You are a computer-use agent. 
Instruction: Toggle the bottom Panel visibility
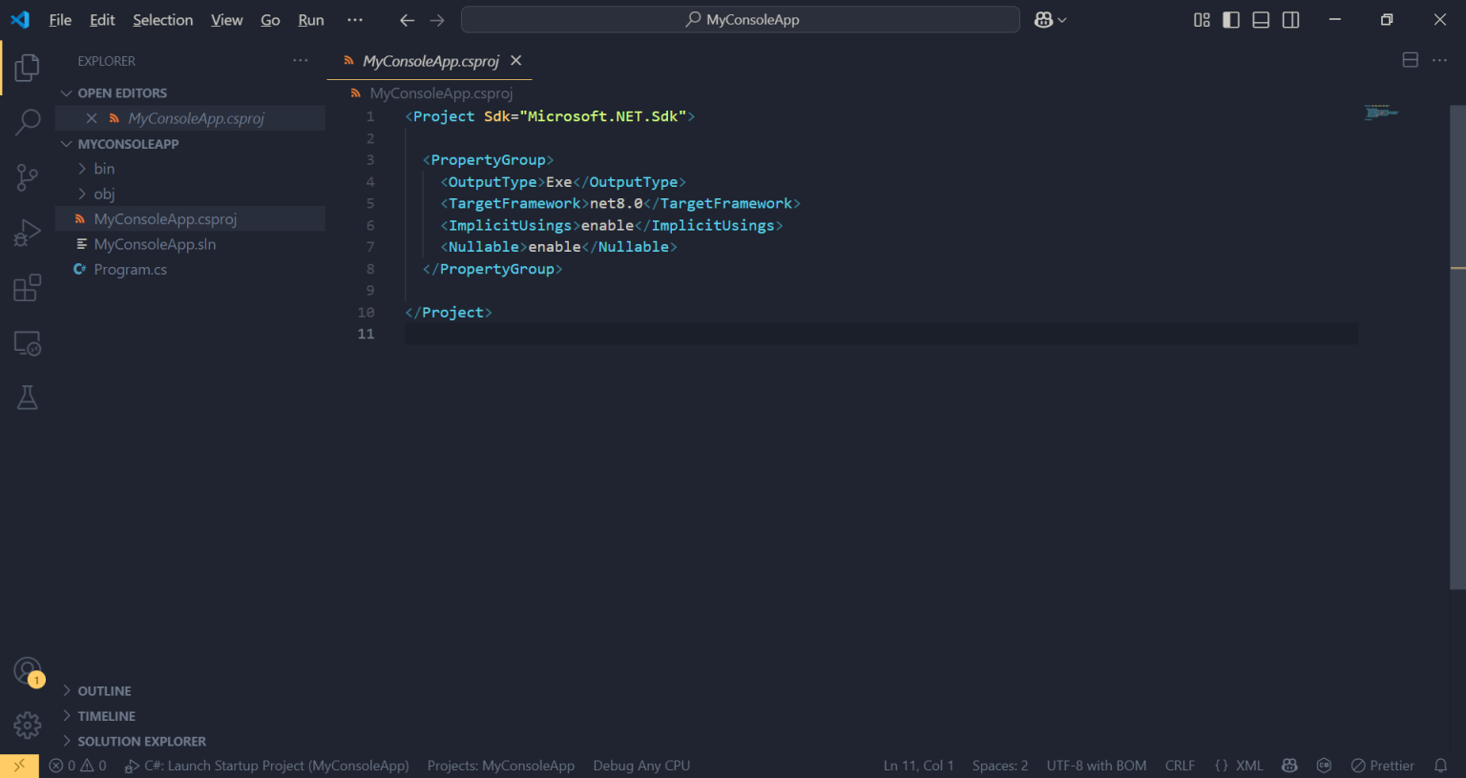1260,19
